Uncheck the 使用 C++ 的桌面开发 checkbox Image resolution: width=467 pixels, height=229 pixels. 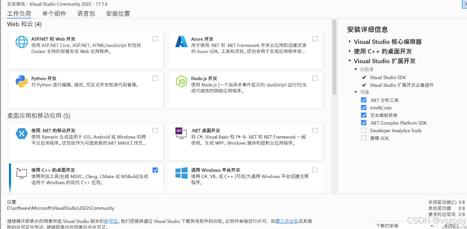(155, 170)
